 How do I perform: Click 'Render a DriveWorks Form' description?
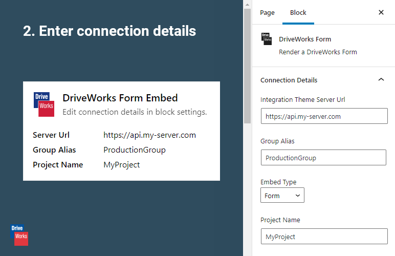[x=318, y=52]
